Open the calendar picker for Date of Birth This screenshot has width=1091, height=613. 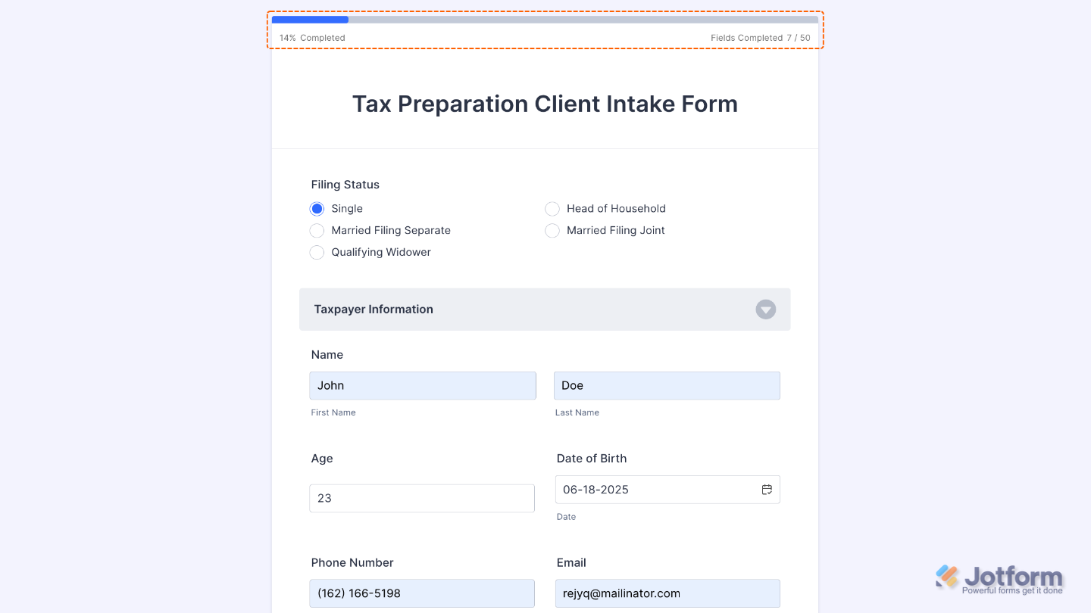coord(767,489)
